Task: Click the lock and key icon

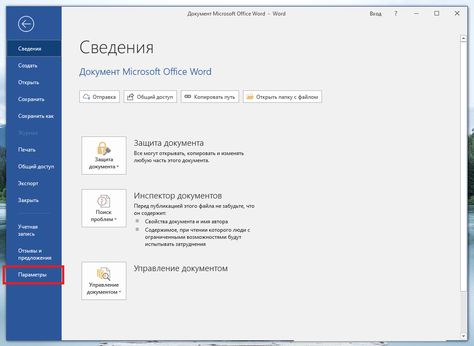Action: [x=104, y=148]
